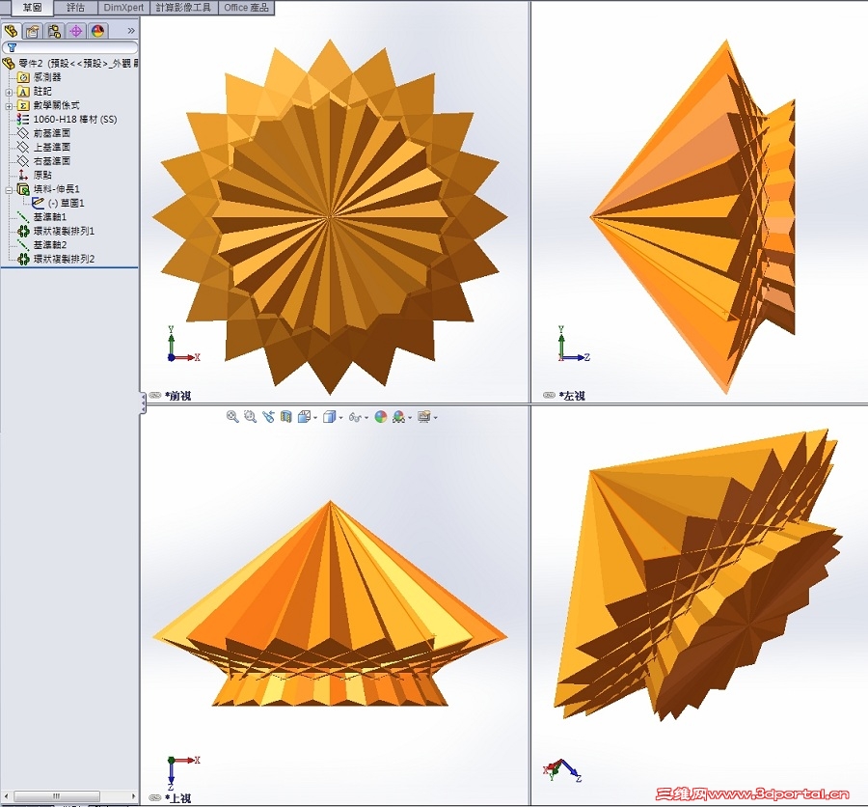The width and height of the screenshot is (868, 807).
Task: Open the Display Style dropdown arrow
Action: coord(340,418)
